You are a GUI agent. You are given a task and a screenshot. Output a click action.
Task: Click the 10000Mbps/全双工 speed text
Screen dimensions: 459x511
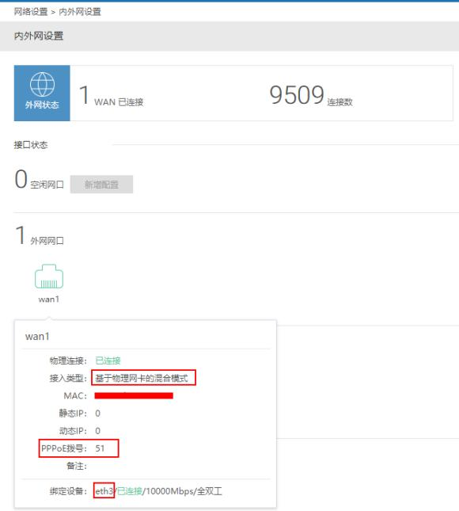point(184,490)
